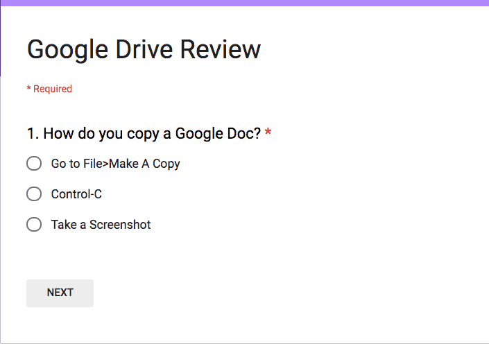Click 'Google Doc?' in the question text
The image size is (489, 344).
[218, 134]
